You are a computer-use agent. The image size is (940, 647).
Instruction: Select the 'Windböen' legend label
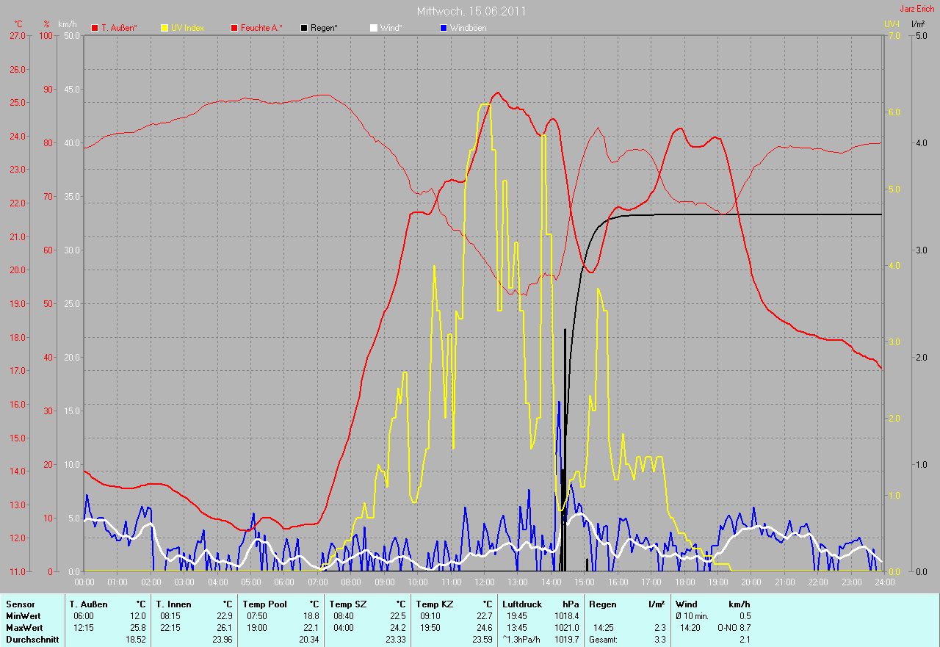click(x=468, y=28)
